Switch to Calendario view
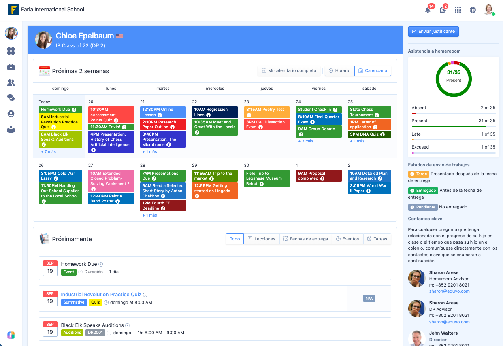 373,70
